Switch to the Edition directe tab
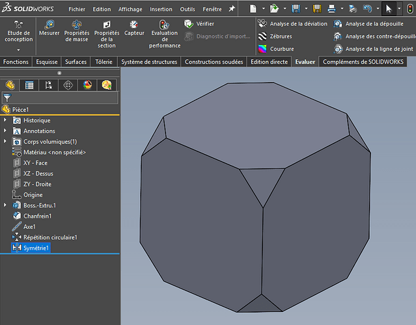416x325 pixels. point(269,62)
